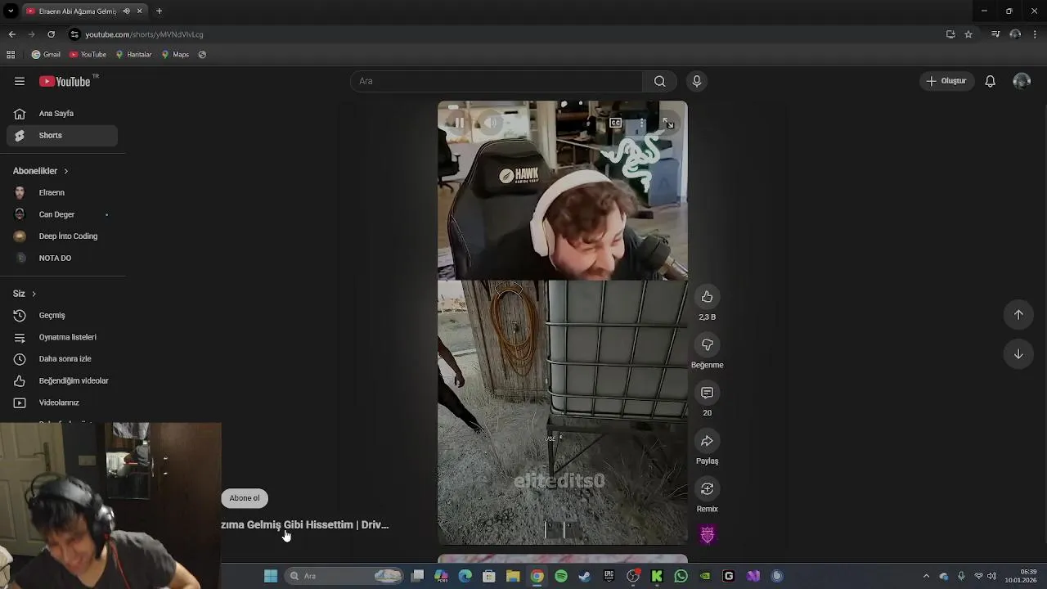
Task: Open the sound source thumbnail below Remix
Action: 707,535
